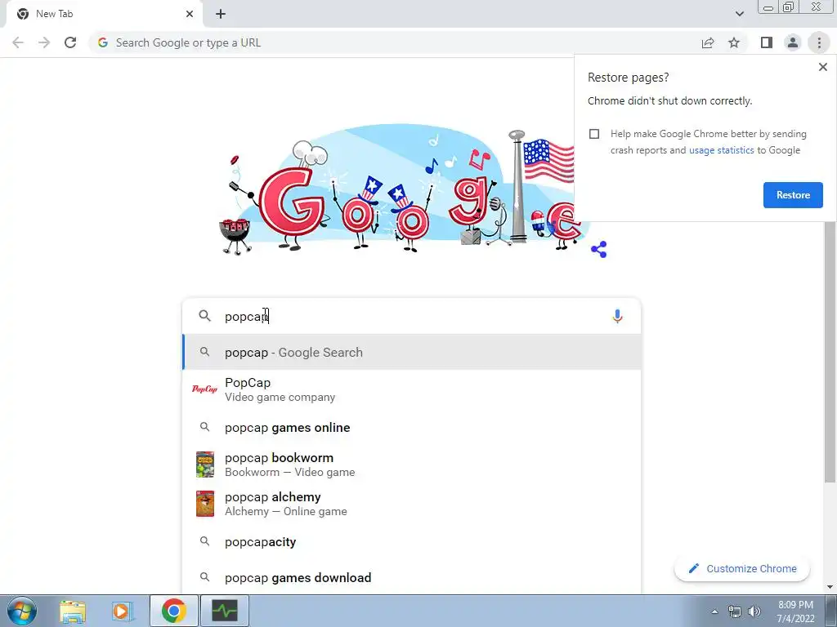Click Customize Chrome button
The width and height of the screenshot is (837, 627).
coord(742,568)
